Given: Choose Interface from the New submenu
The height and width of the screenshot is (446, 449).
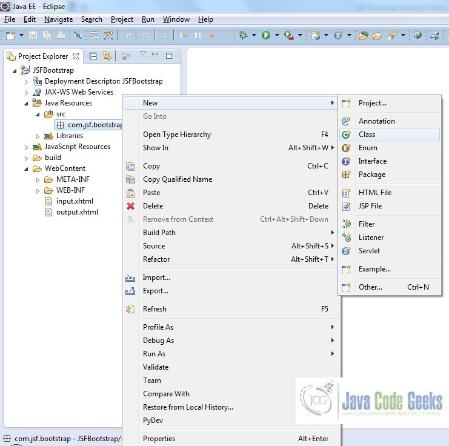Looking at the screenshot, I should [390, 161].
